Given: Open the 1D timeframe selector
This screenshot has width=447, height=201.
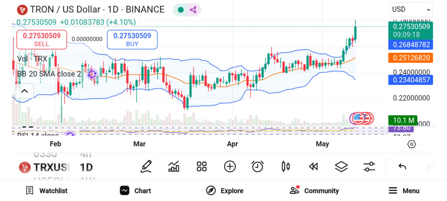Looking at the screenshot, I should pos(86,167).
